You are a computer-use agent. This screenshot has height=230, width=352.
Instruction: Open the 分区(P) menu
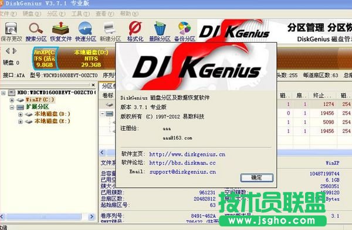point(56,14)
